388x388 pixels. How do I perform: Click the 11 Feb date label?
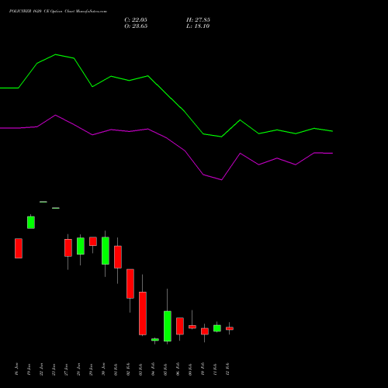(216, 369)
